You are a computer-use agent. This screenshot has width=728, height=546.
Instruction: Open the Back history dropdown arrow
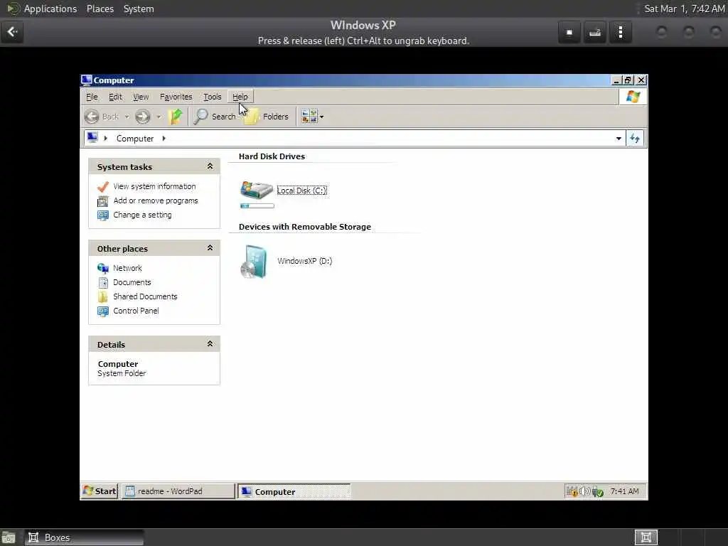pos(127,117)
